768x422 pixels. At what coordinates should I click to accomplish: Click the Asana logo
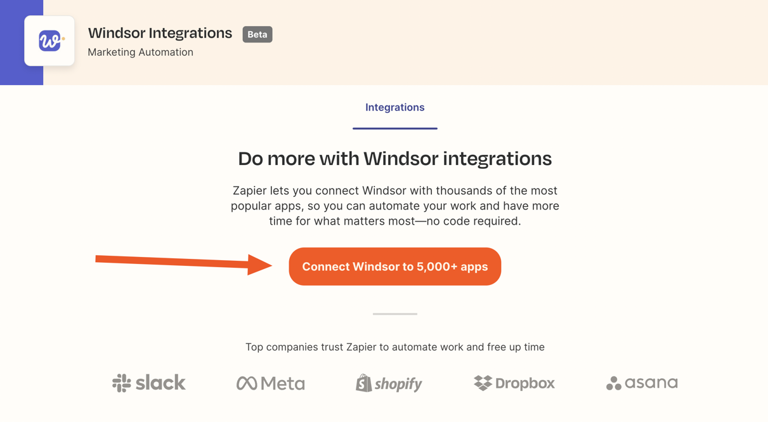click(642, 383)
